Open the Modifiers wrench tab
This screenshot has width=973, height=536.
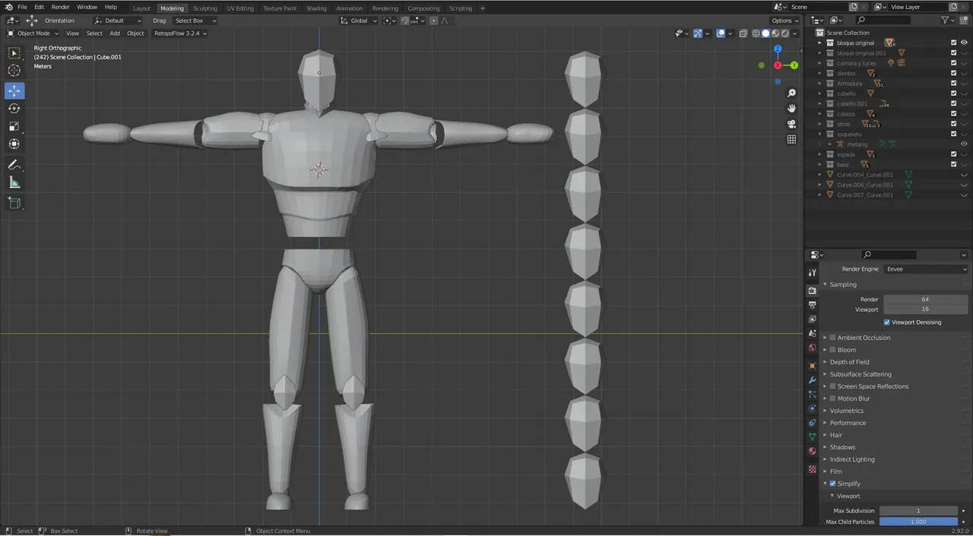click(x=813, y=379)
